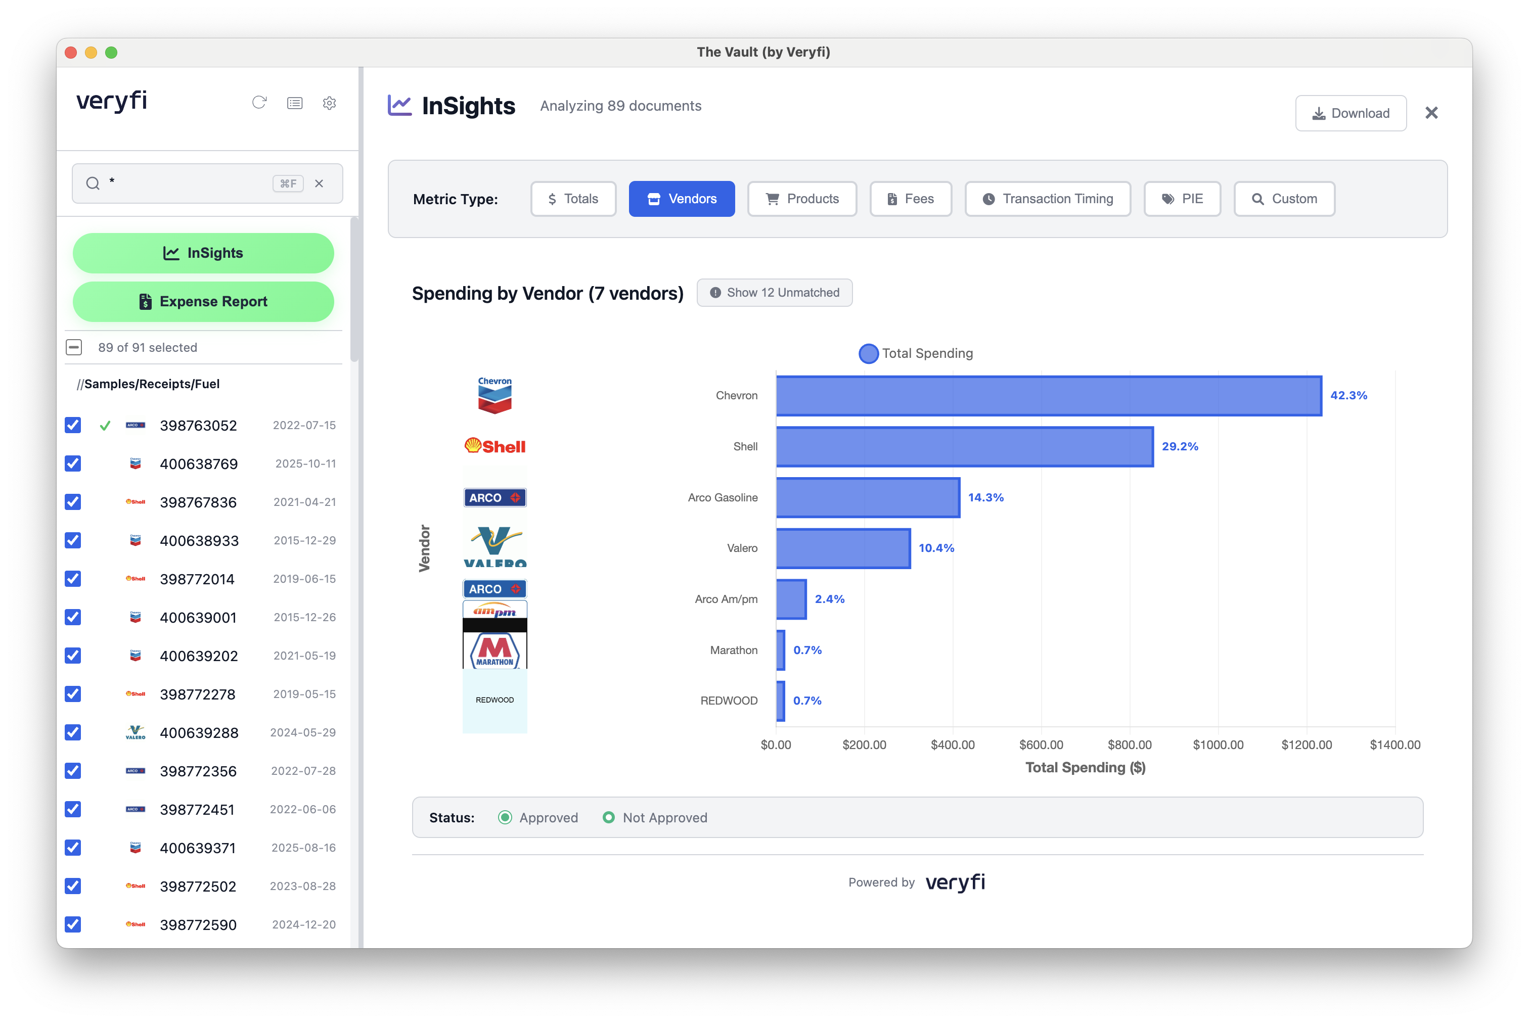Viewport: 1529px width, 1023px height.
Task: Click the magnifier icon in the search bar
Action: [94, 182]
